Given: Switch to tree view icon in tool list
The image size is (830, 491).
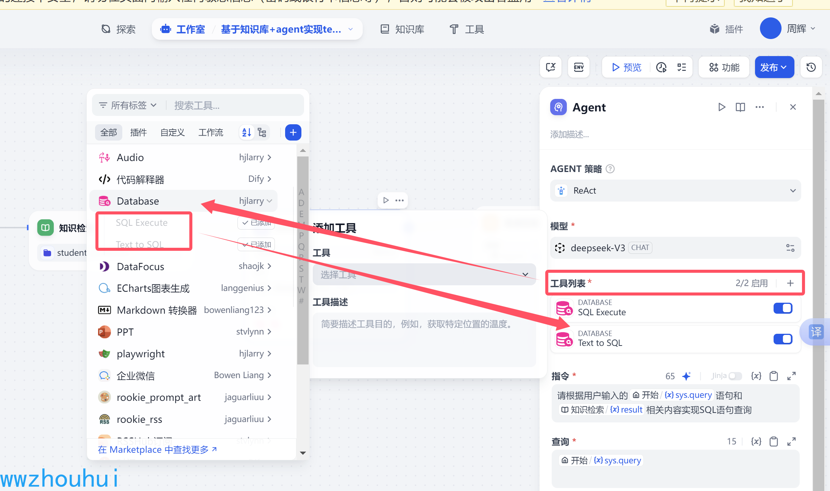Looking at the screenshot, I should 262,133.
